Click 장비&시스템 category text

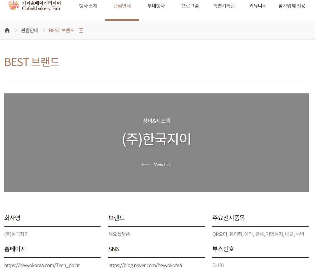click(157, 121)
